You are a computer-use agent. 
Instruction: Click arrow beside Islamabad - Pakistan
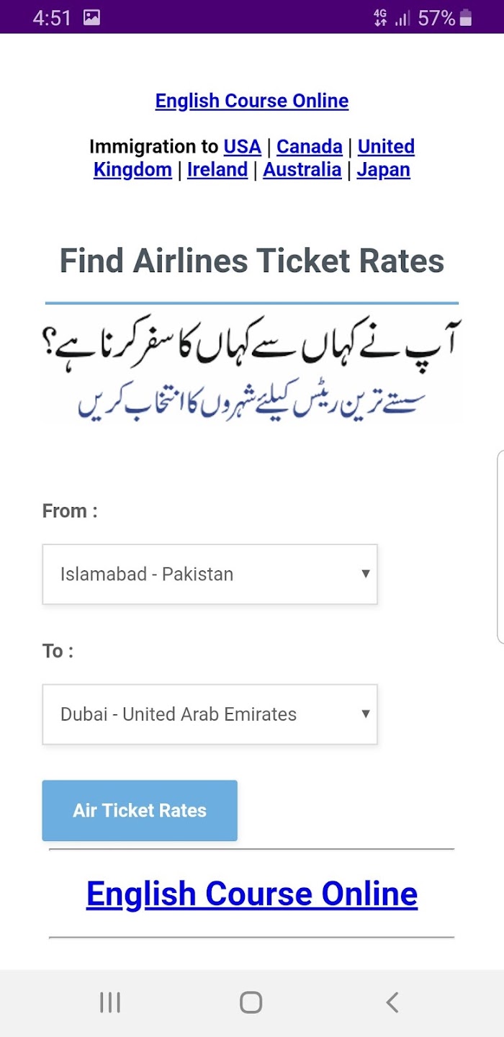point(366,574)
